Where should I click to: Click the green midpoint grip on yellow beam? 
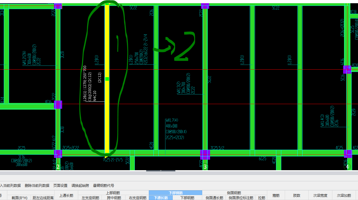pos(107,79)
